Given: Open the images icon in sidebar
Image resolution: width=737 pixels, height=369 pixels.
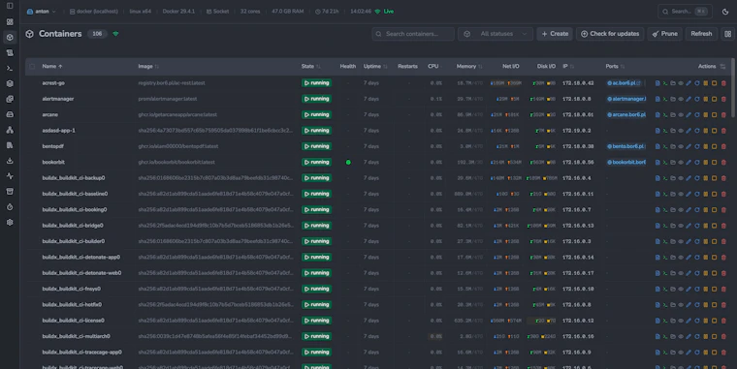Looking at the screenshot, I should [10, 99].
